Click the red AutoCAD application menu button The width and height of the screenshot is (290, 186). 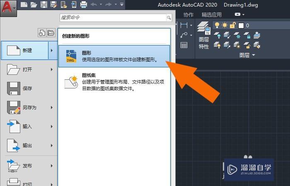coord(8,8)
